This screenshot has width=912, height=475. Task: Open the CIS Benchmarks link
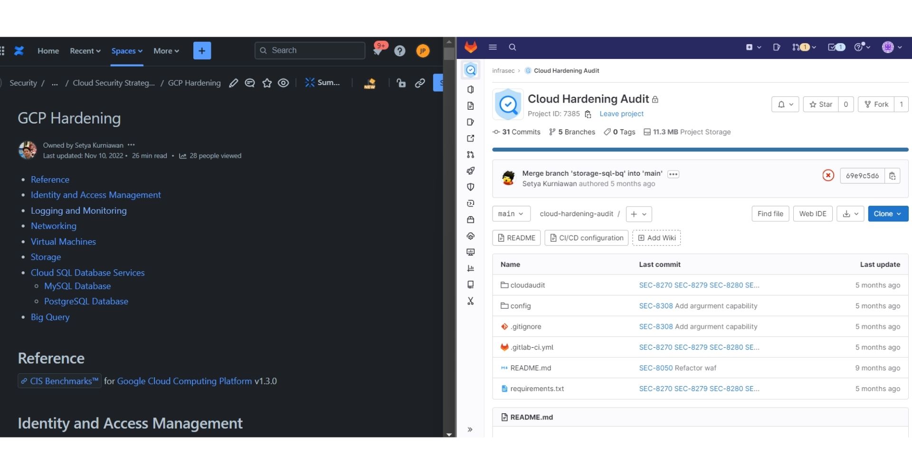tap(59, 381)
